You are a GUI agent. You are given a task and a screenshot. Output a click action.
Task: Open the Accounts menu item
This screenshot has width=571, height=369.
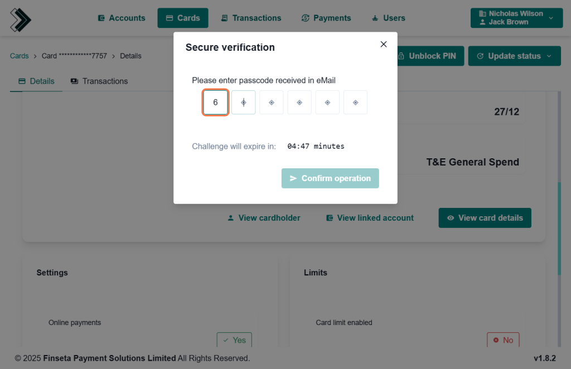point(122,18)
